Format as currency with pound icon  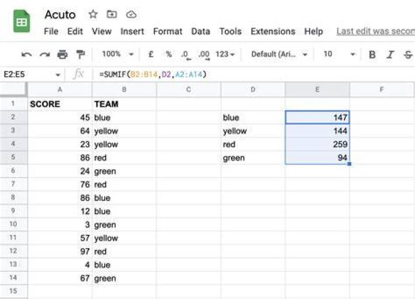pos(151,54)
